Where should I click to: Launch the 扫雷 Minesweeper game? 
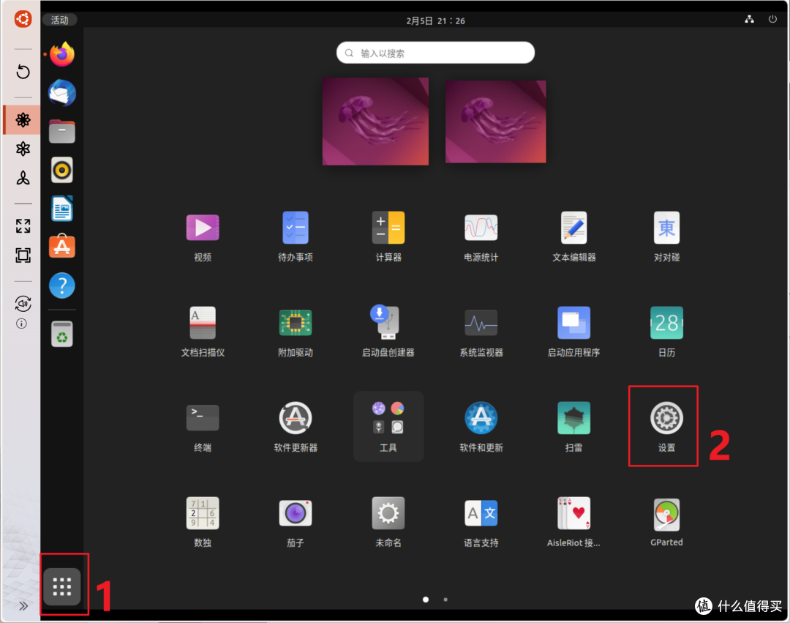(x=573, y=417)
